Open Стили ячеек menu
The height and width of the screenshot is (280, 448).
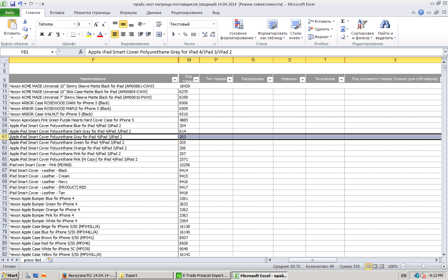pyautogui.click(x=296, y=29)
